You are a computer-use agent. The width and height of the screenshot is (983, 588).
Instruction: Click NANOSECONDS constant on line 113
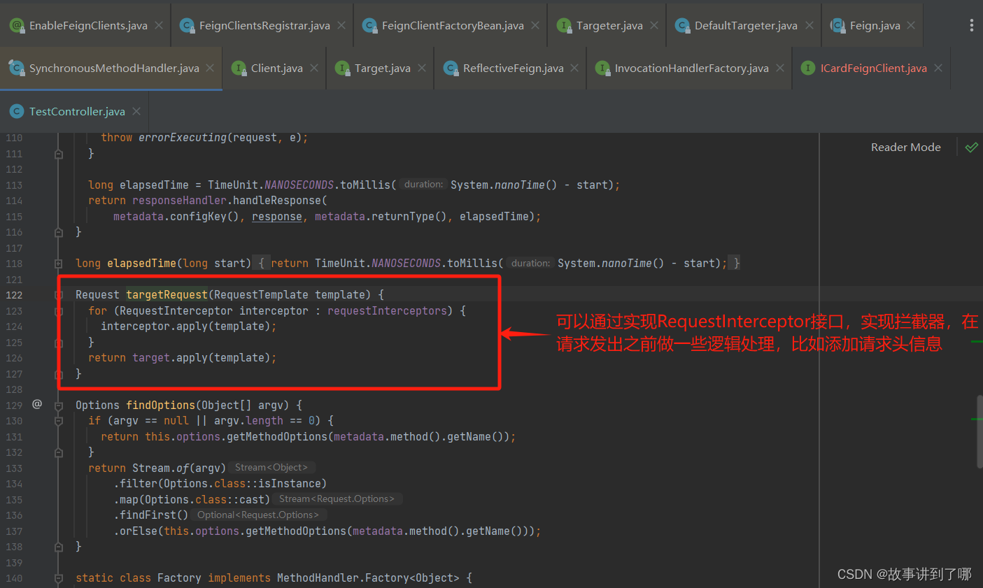point(299,185)
